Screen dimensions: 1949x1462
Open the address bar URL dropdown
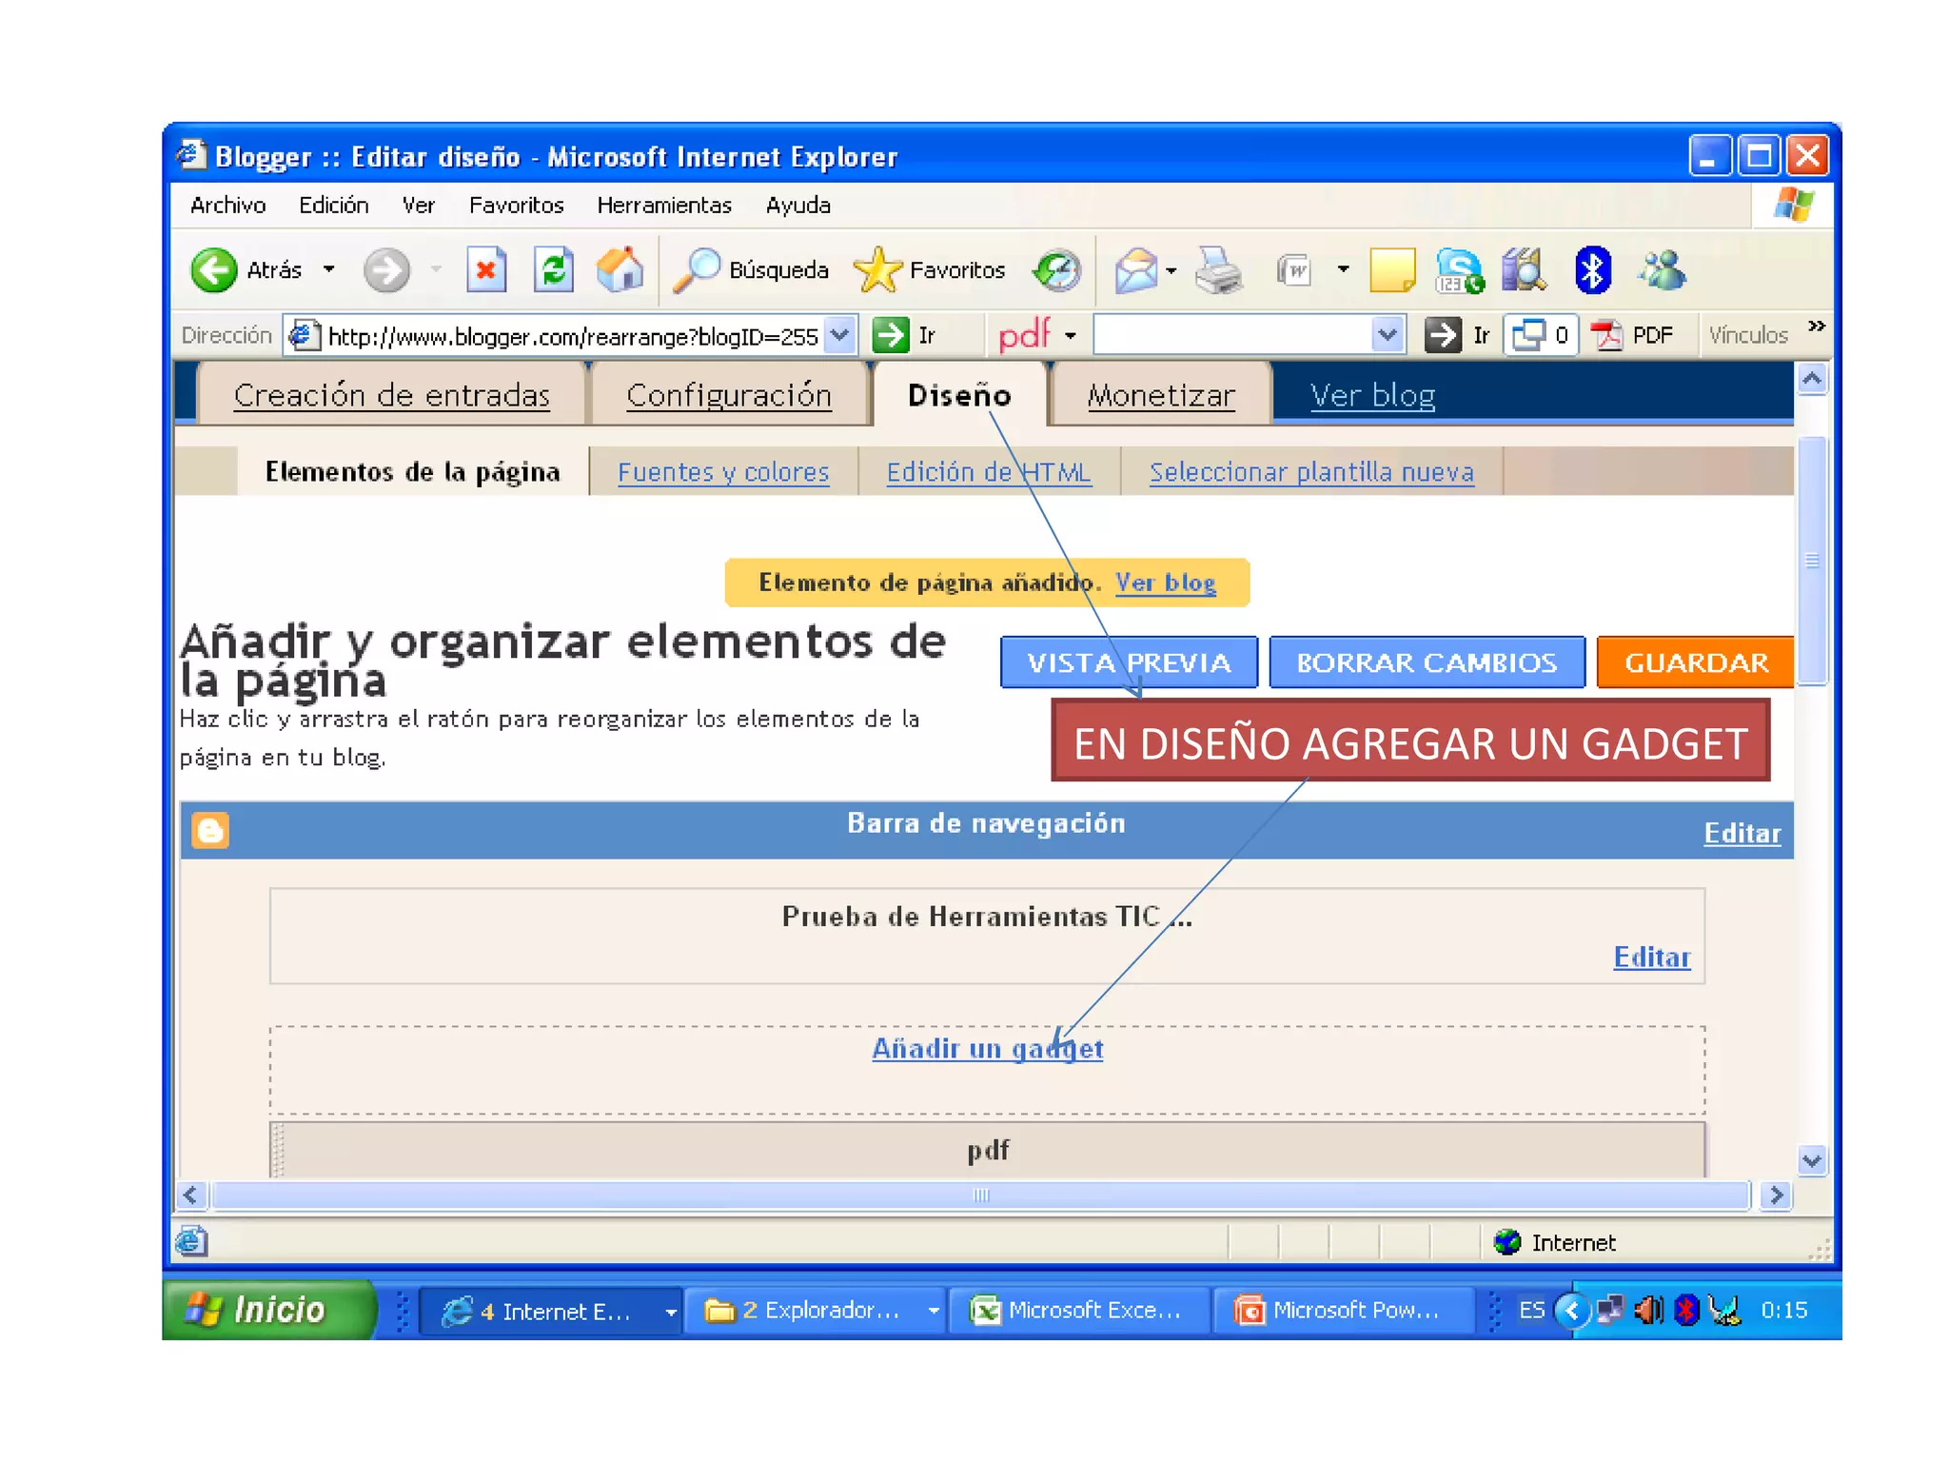(x=839, y=335)
